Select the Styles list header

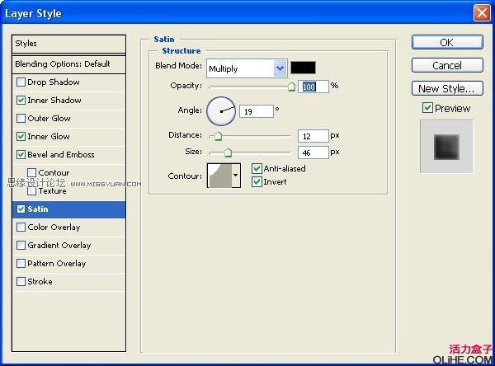point(68,44)
